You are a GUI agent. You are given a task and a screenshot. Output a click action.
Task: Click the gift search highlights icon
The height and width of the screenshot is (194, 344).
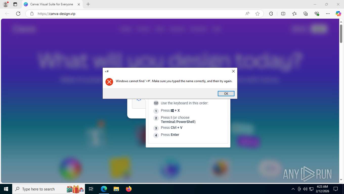[x=75, y=189]
